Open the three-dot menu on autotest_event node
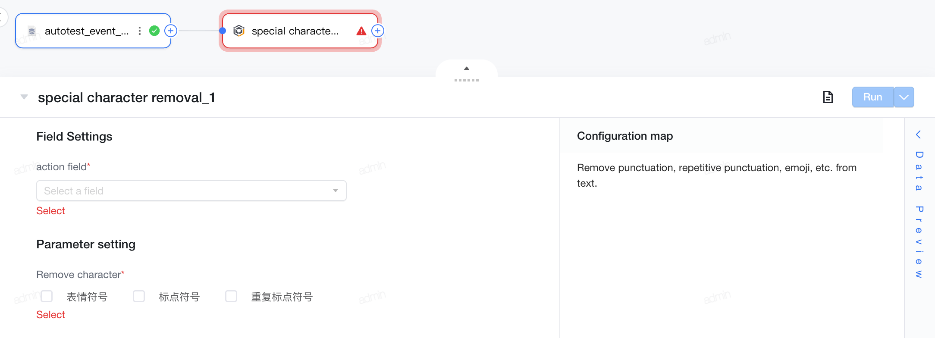This screenshot has height=338, width=935. [x=139, y=31]
